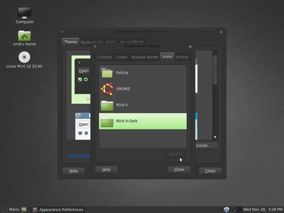Switch to the Pointer tab
The height and width of the screenshot is (213, 284).
(182, 57)
